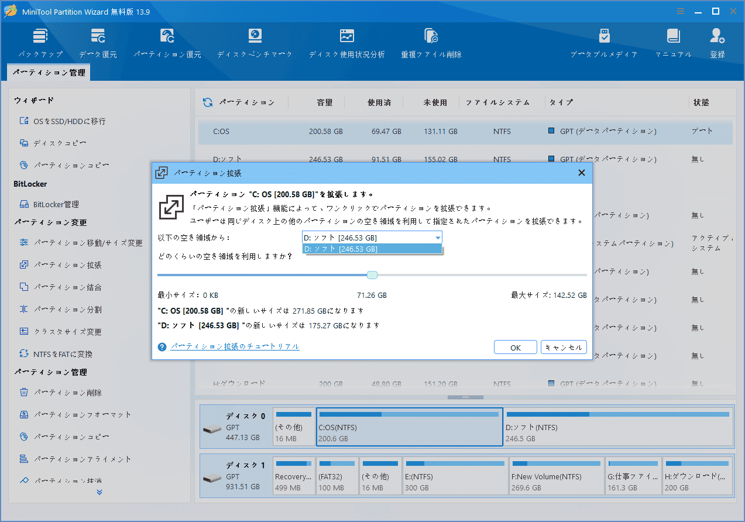Open データ復元 data recovery

pyautogui.click(x=98, y=43)
